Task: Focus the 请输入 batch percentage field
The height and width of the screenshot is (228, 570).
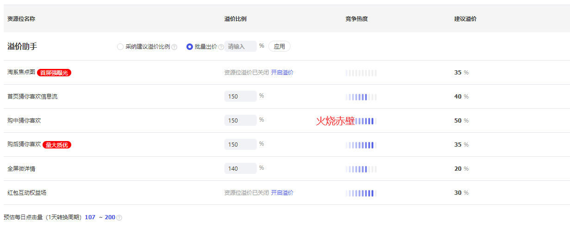Action: [241, 46]
